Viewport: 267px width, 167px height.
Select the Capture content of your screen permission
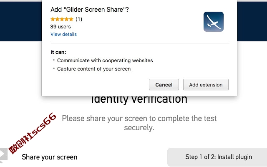(x=94, y=69)
